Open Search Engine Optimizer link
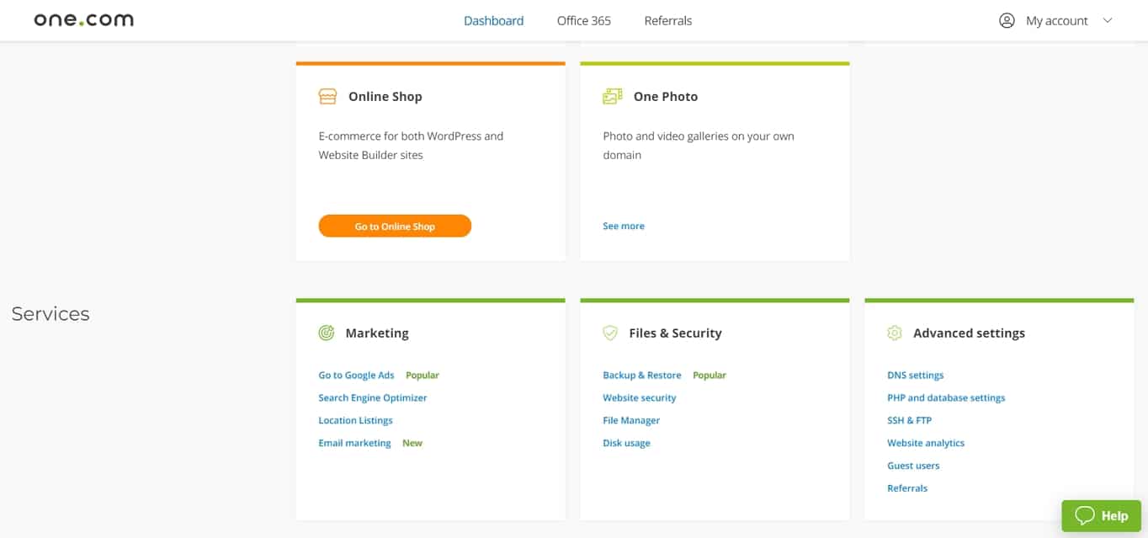Viewport: 1148px width, 538px height. pyautogui.click(x=373, y=398)
